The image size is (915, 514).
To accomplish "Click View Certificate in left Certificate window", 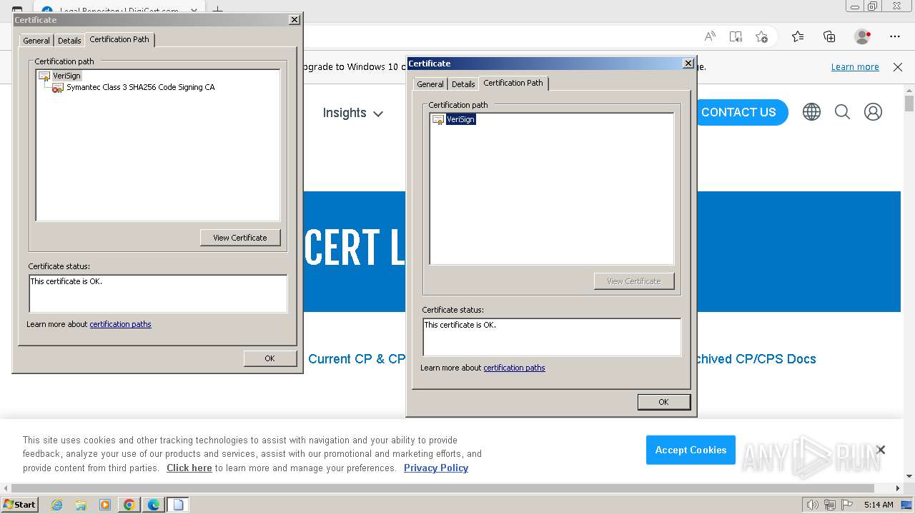I will click(240, 238).
